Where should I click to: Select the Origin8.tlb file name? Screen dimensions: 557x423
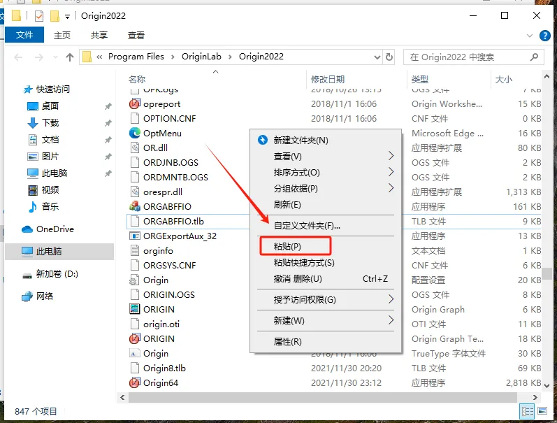[164, 368]
